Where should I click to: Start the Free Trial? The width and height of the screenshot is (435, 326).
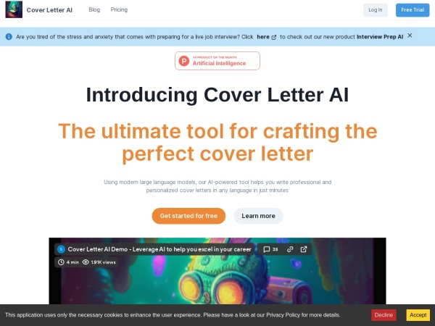pyautogui.click(x=413, y=10)
